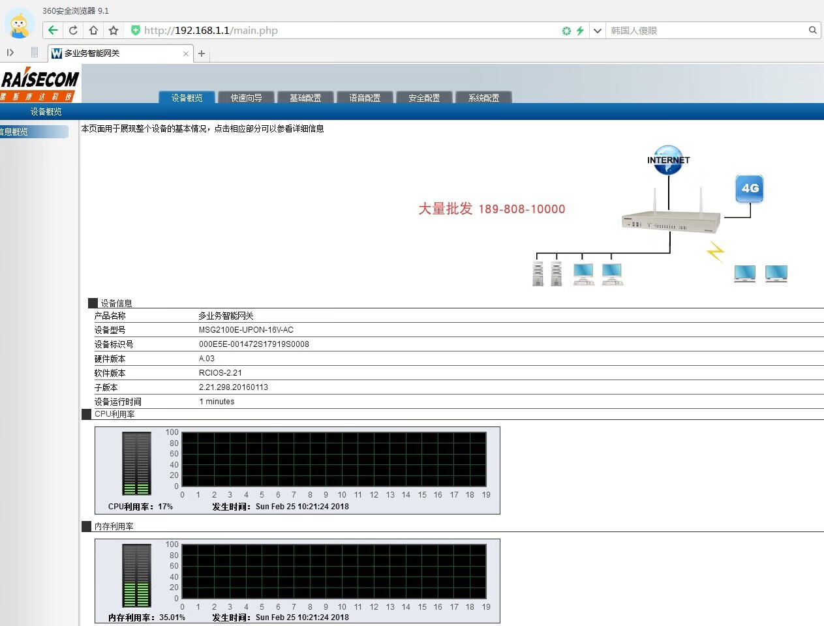
Task: Open the 语音配置 tab
Action: (365, 98)
